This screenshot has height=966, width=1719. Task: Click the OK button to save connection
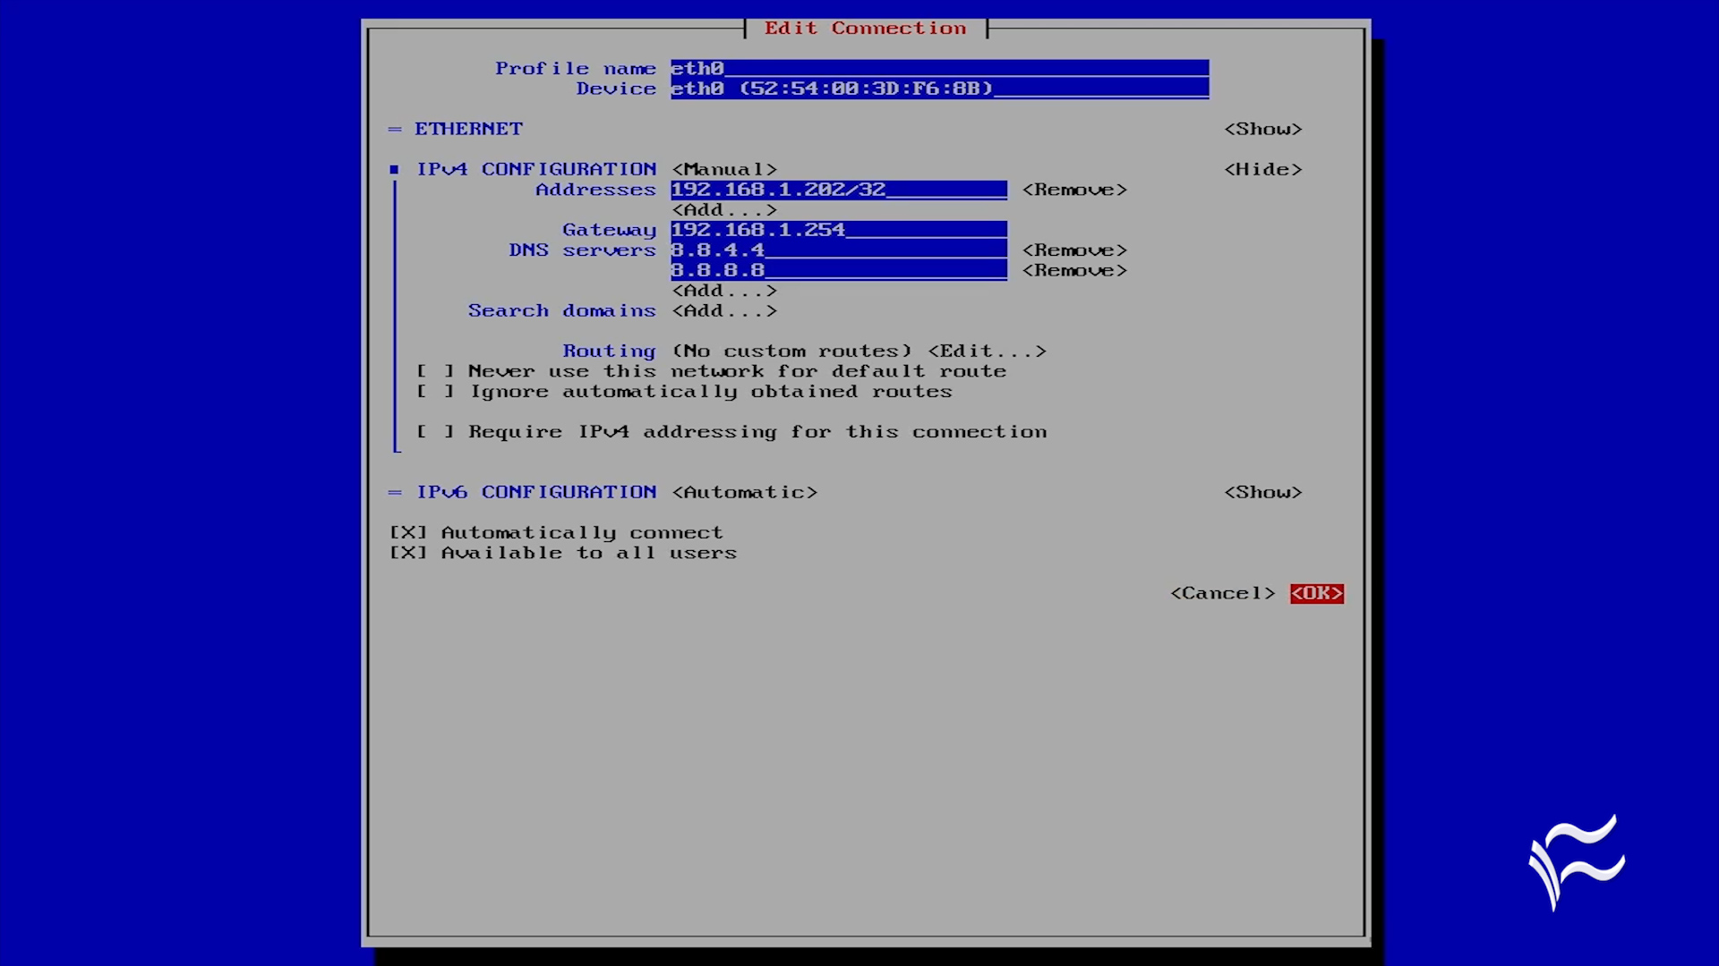1316,593
